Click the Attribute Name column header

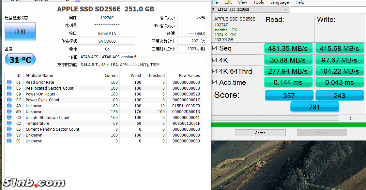pos(39,76)
